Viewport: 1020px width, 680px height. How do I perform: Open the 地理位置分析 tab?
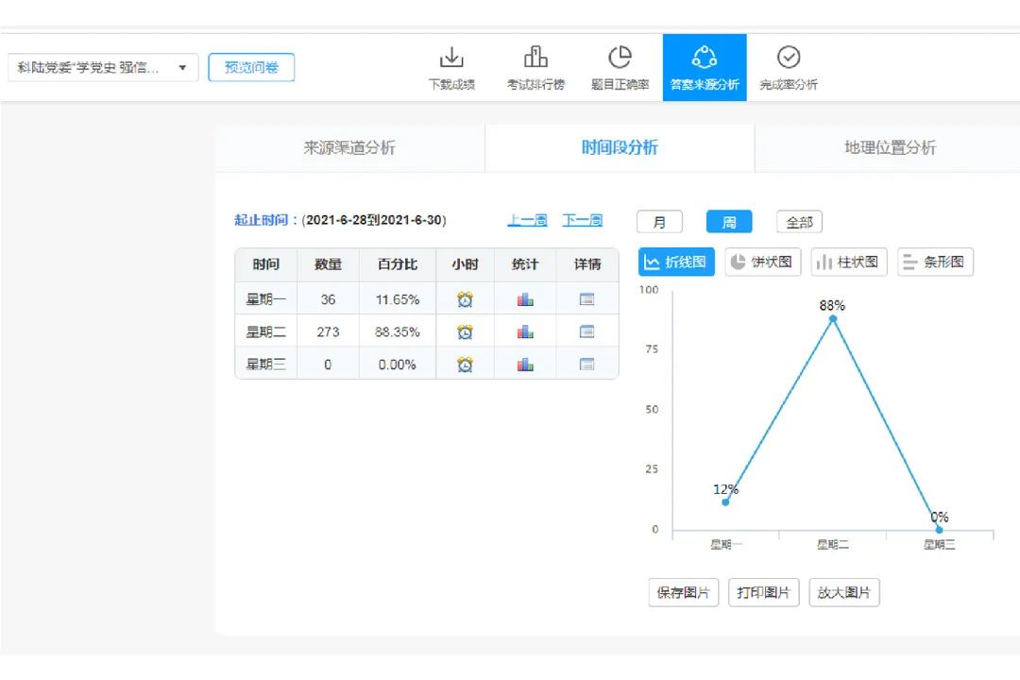(890, 148)
